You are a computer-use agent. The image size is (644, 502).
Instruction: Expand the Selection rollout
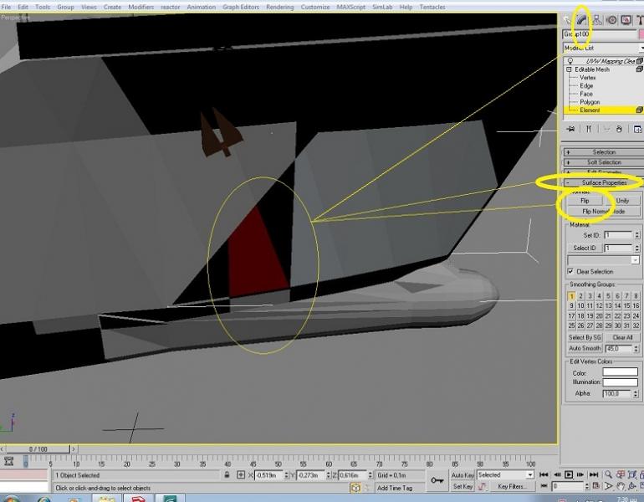coord(602,152)
